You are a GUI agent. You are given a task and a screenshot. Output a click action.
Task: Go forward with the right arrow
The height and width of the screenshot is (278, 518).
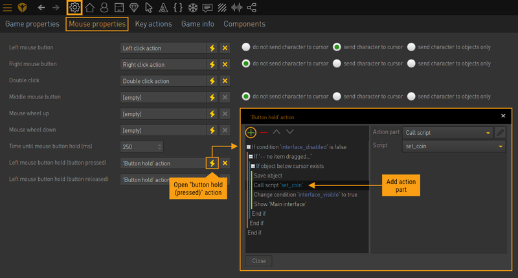click(x=56, y=7)
